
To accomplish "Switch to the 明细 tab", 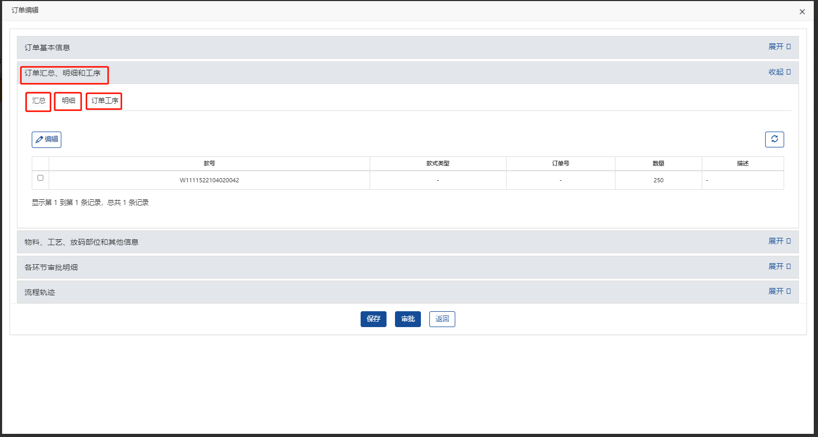I will pos(68,101).
